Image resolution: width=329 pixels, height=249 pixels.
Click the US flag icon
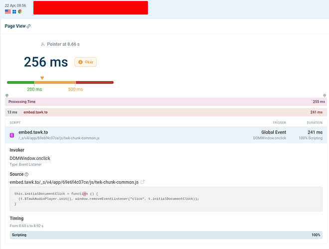(x=7, y=11)
